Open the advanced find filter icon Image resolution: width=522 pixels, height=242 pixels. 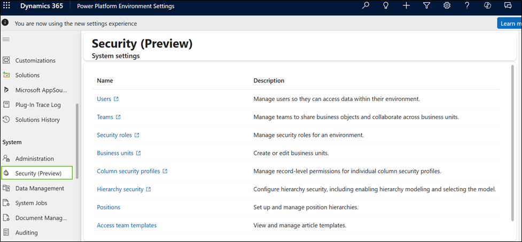(426, 6)
